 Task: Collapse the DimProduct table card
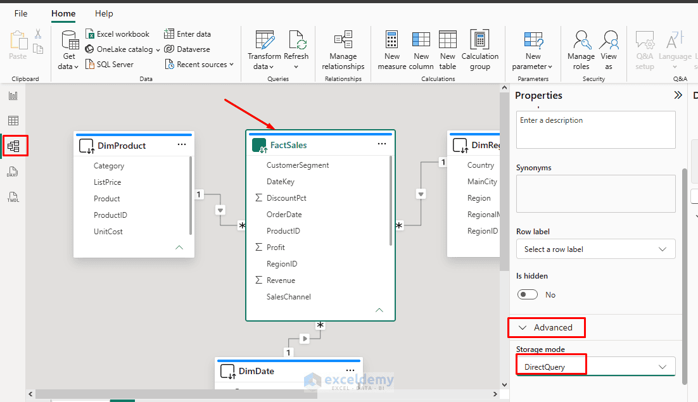[179, 248]
